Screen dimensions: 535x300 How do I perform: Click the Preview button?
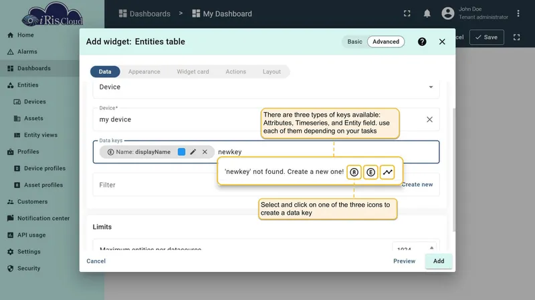pyautogui.click(x=405, y=261)
